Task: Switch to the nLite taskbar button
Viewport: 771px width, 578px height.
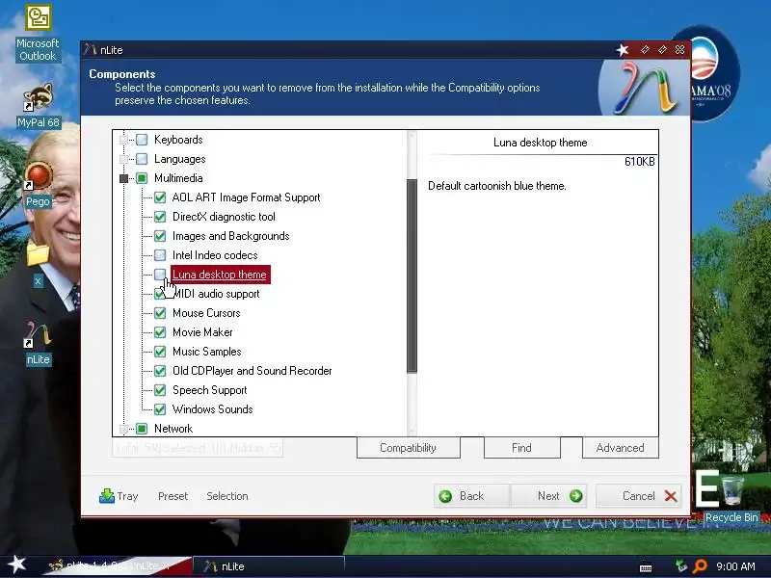Action: [x=269, y=566]
